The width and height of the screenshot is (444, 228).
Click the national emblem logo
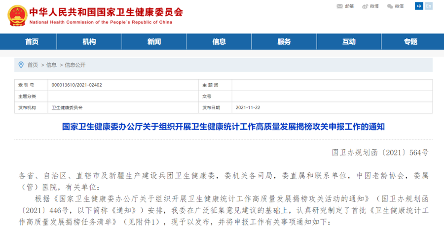17,16
